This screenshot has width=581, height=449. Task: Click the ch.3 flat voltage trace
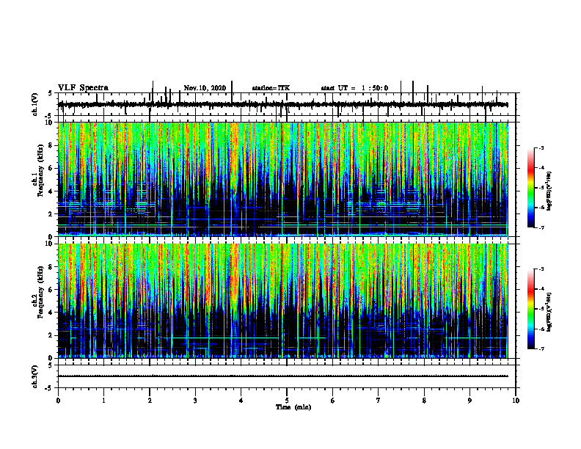(282, 376)
